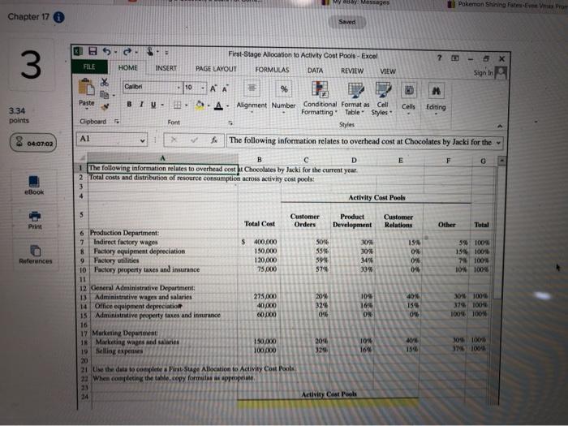This screenshot has height=426, width=568.
Task: Open the Font Color dropdown arrow
Action: coord(228,106)
